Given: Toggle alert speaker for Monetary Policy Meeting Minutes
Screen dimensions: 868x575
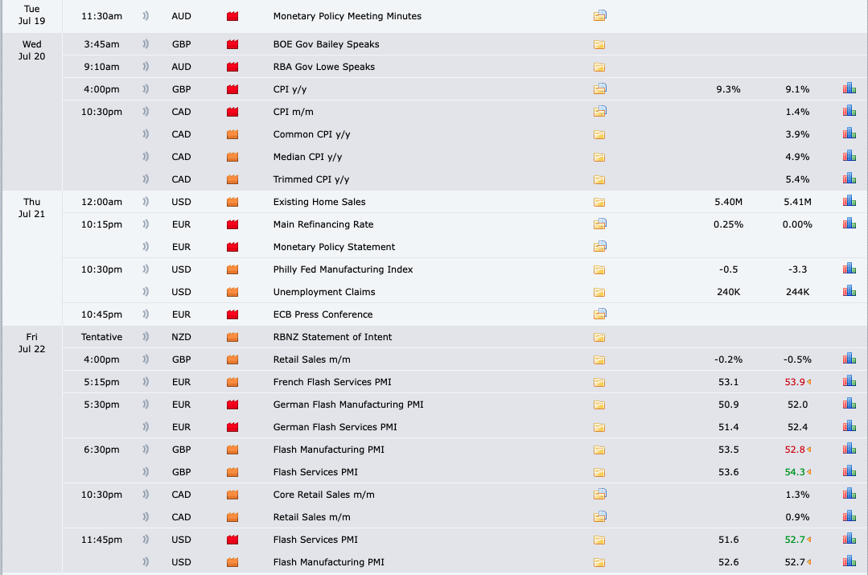Looking at the screenshot, I should pos(146,16).
